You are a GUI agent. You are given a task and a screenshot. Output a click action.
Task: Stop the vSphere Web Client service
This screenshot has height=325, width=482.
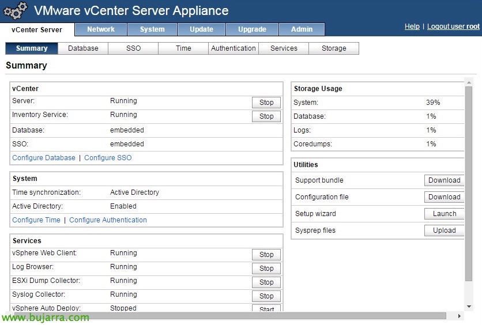point(266,255)
